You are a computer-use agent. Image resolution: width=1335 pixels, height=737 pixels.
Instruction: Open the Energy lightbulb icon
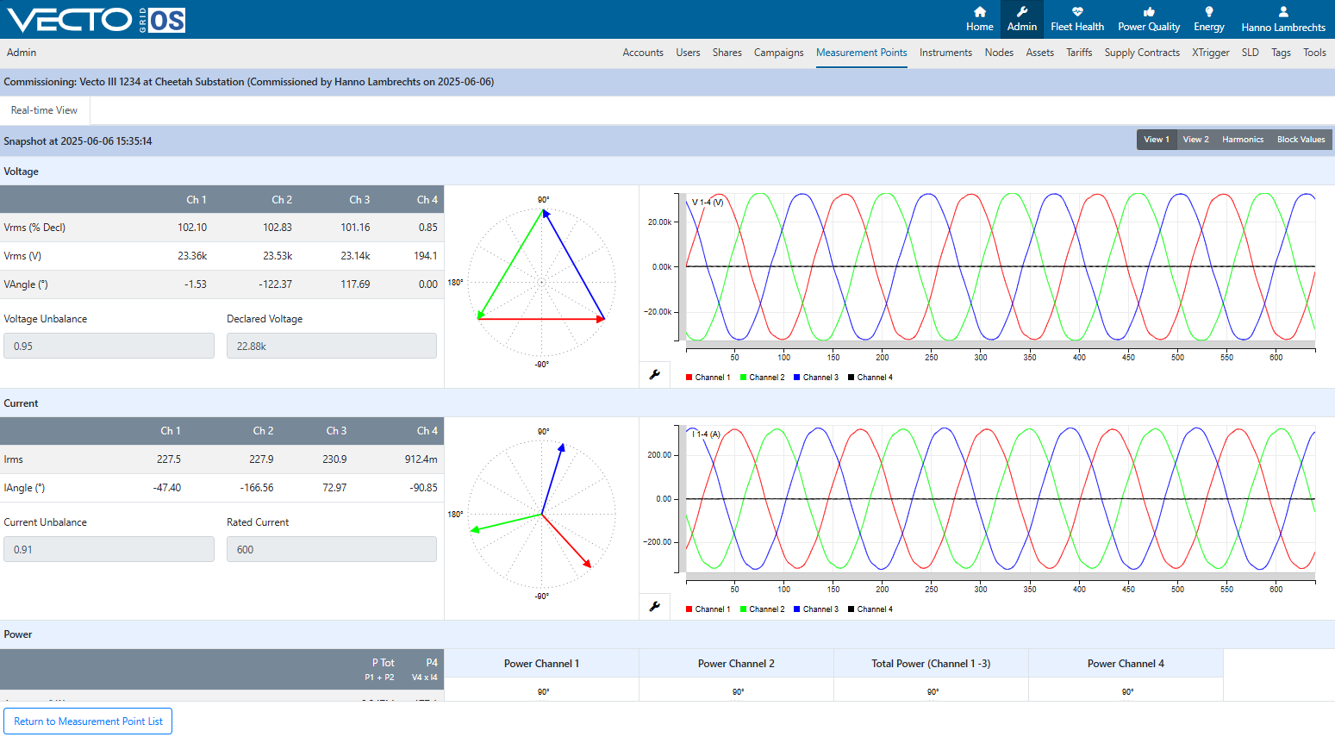coord(1209,12)
